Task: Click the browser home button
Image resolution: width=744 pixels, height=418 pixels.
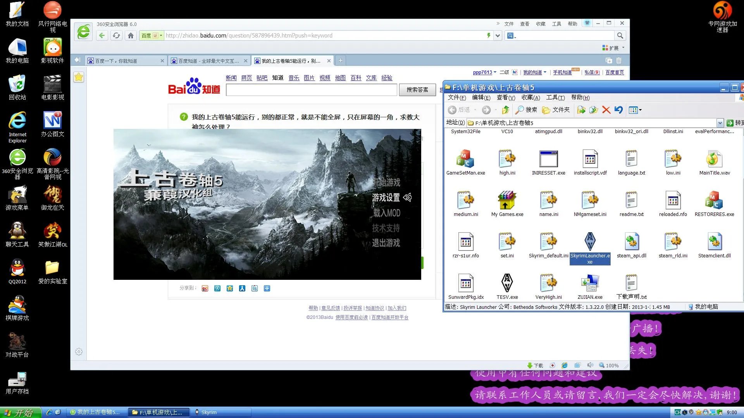Action: click(131, 36)
